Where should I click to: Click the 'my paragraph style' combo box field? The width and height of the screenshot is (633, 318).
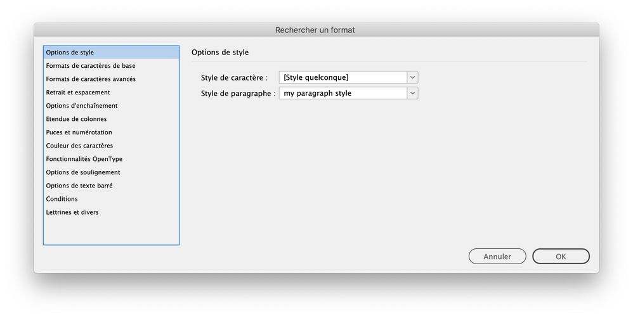[343, 93]
